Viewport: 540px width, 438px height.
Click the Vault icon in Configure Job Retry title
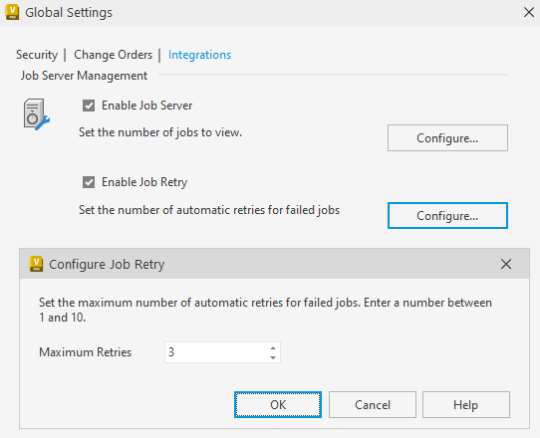point(36,264)
